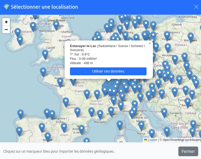Click 'Utiliser ces données' button
Image resolution: width=201 pixels, height=159 pixels.
(108, 71)
